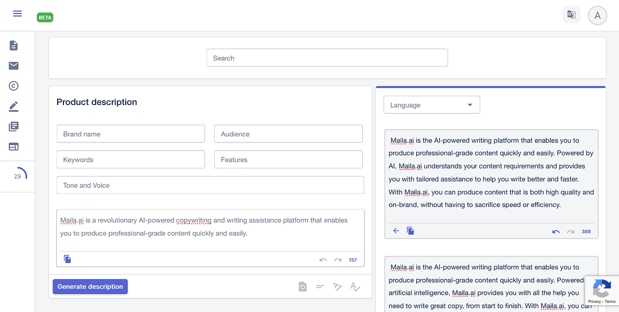Copy the first generated result

411,231
